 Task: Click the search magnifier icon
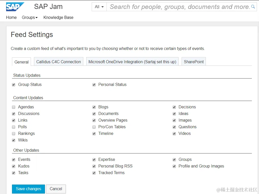click(253, 7)
